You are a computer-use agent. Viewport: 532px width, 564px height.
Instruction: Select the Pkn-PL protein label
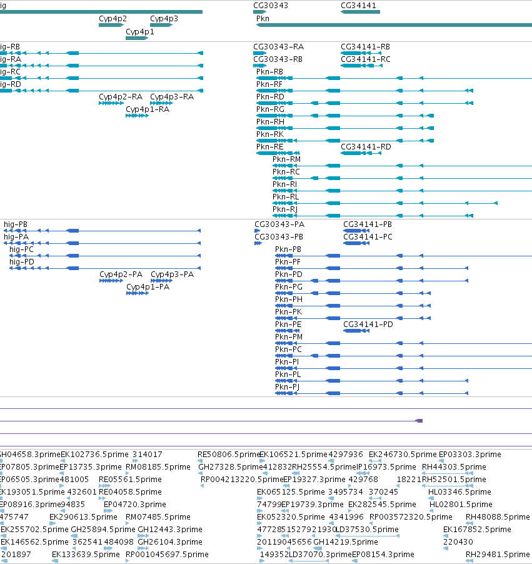pyautogui.click(x=288, y=375)
